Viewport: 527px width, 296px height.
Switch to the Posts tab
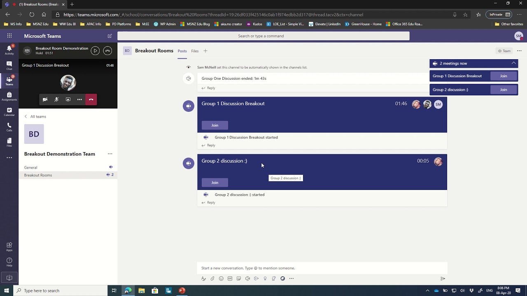click(182, 51)
